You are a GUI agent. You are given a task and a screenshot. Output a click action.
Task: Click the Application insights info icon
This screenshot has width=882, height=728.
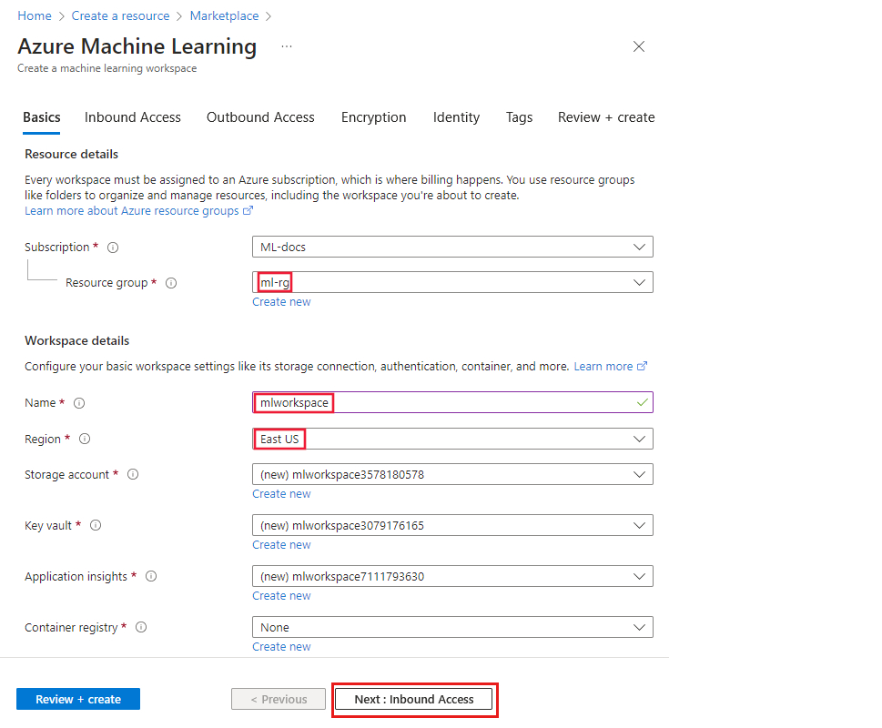tap(151, 576)
